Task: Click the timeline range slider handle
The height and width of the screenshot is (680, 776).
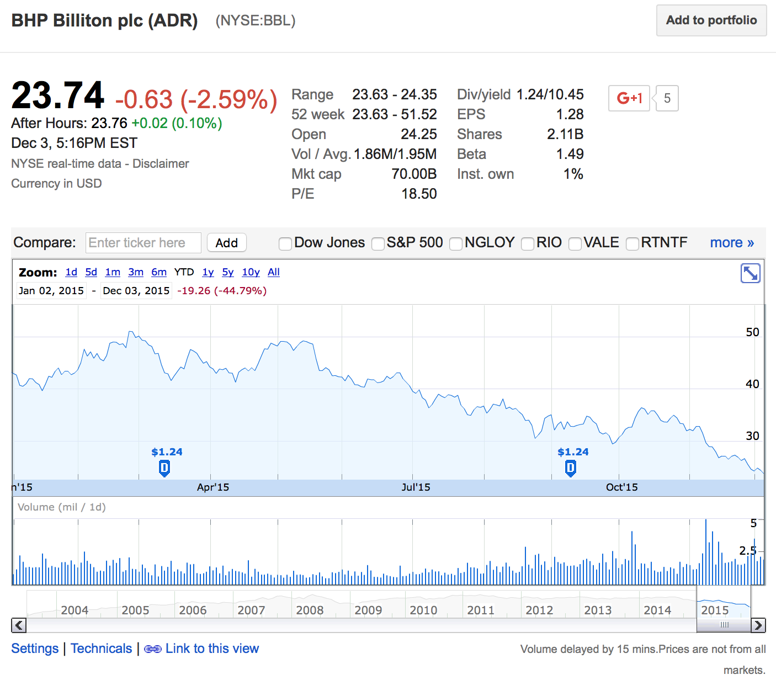Action: (724, 625)
